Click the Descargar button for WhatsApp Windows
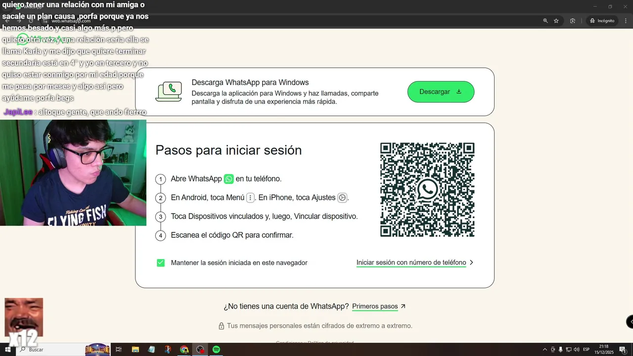Viewport: 633px width, 356px height. click(x=441, y=92)
